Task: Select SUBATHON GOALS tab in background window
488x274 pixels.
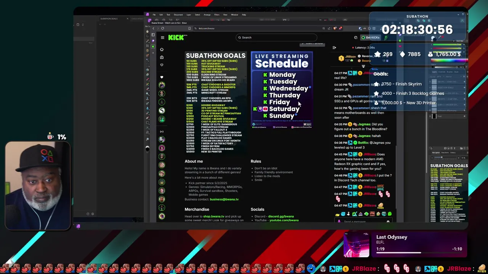Action: (109, 19)
